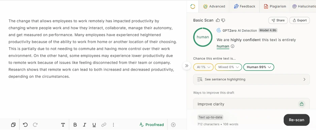Click the copy documents icon

pos(13,125)
